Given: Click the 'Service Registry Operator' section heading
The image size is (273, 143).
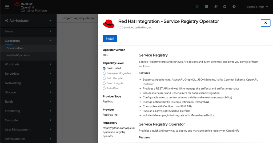Looking at the screenshot, I should pyautogui.click(x=162, y=124).
